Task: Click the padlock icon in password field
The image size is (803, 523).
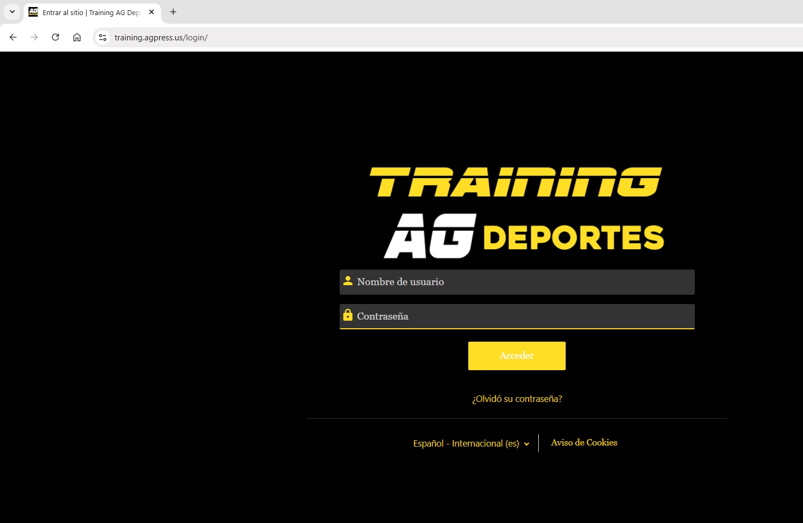Action: coord(348,315)
